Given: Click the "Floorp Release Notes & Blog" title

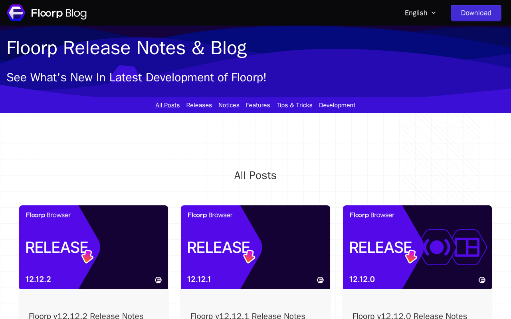Looking at the screenshot, I should (x=127, y=48).
